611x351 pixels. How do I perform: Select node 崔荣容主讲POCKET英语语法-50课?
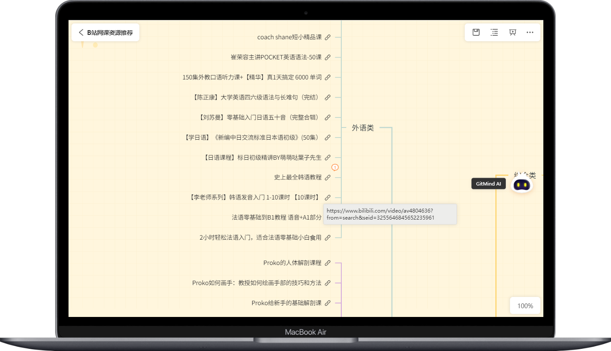(x=276, y=57)
